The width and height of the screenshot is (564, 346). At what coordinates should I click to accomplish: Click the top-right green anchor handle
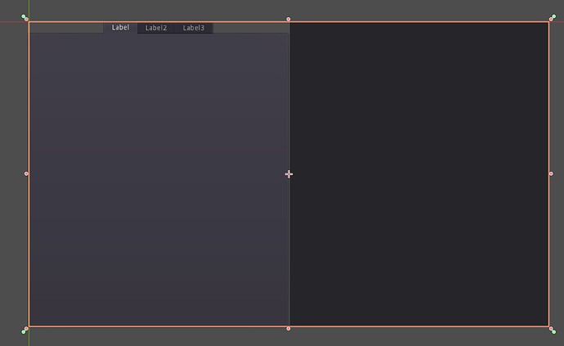click(x=554, y=16)
